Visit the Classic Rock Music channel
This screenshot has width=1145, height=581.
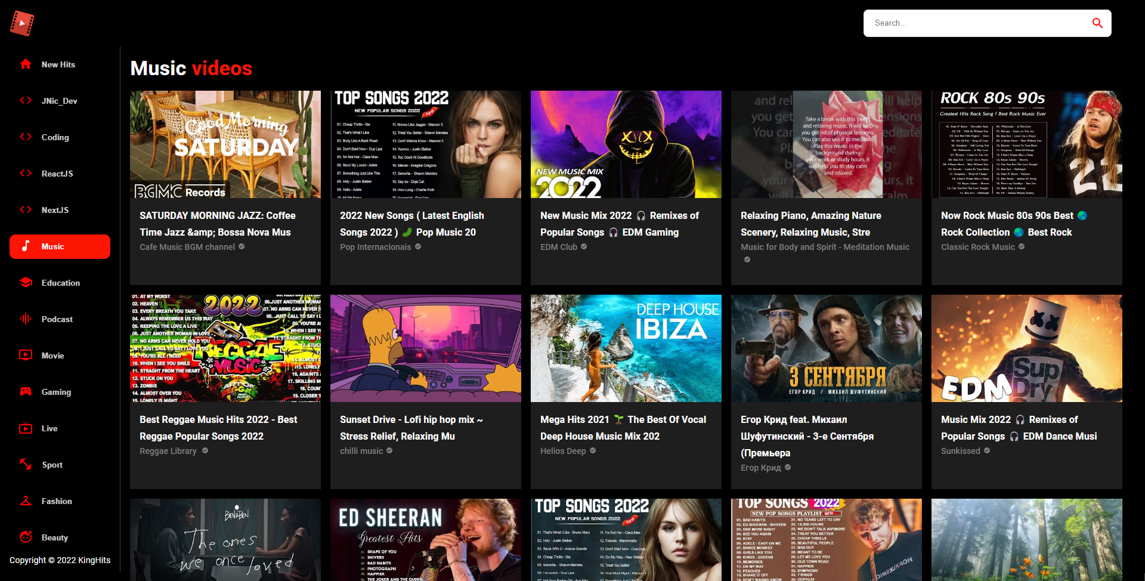978,246
